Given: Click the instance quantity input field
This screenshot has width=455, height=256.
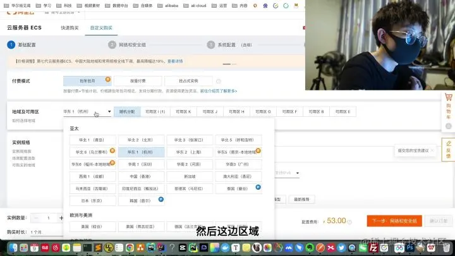Looking at the screenshot, I should [49, 218].
